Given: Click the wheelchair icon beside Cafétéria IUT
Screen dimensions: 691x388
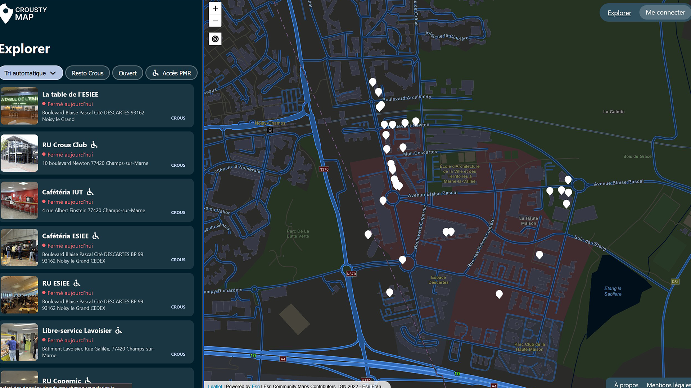Looking at the screenshot, I should [90, 192].
